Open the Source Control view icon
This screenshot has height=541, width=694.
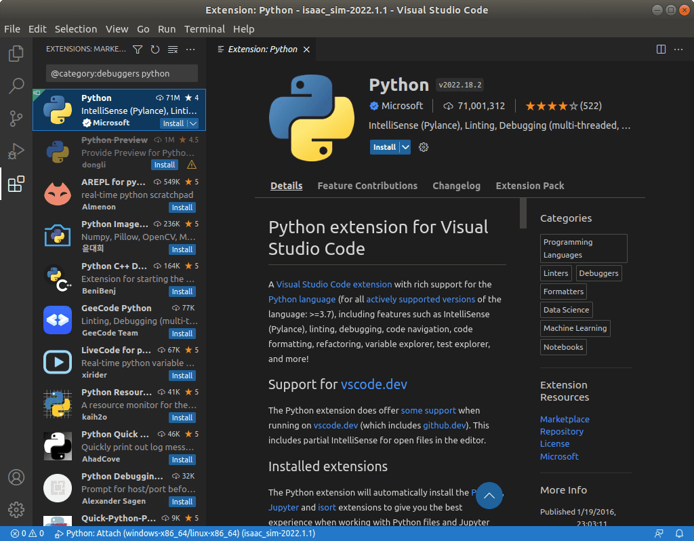[16, 119]
